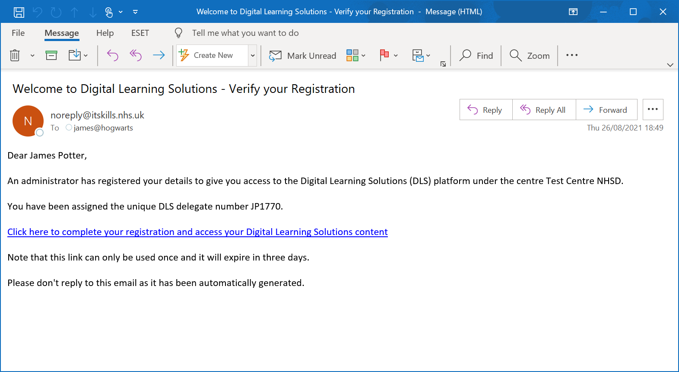This screenshot has width=679, height=372.
Task: Open Follow Up flag dropdown arrow
Action: point(396,55)
